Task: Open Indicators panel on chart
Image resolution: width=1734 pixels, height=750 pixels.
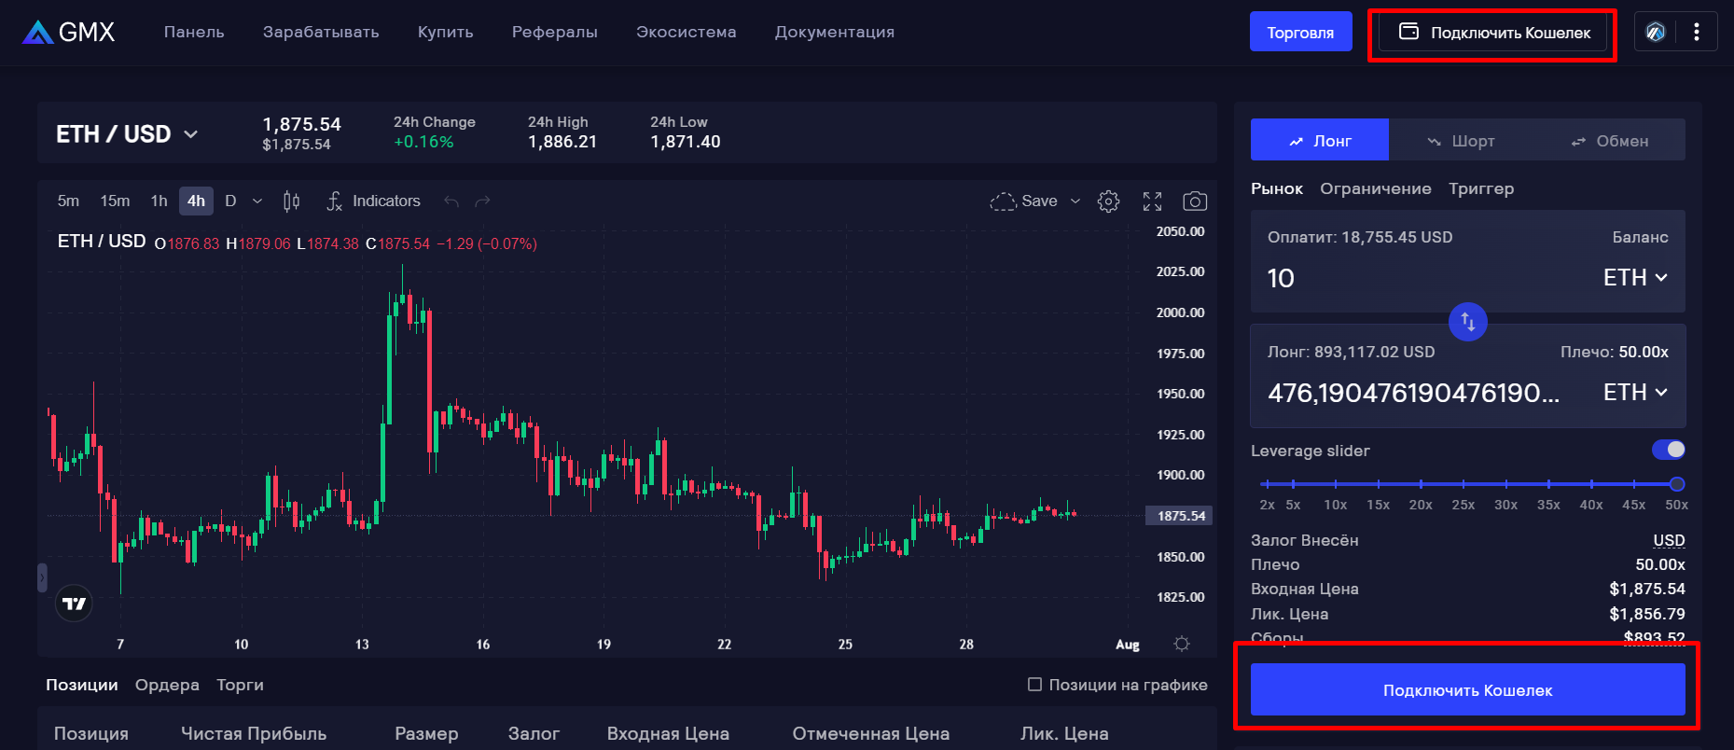Action: click(373, 201)
